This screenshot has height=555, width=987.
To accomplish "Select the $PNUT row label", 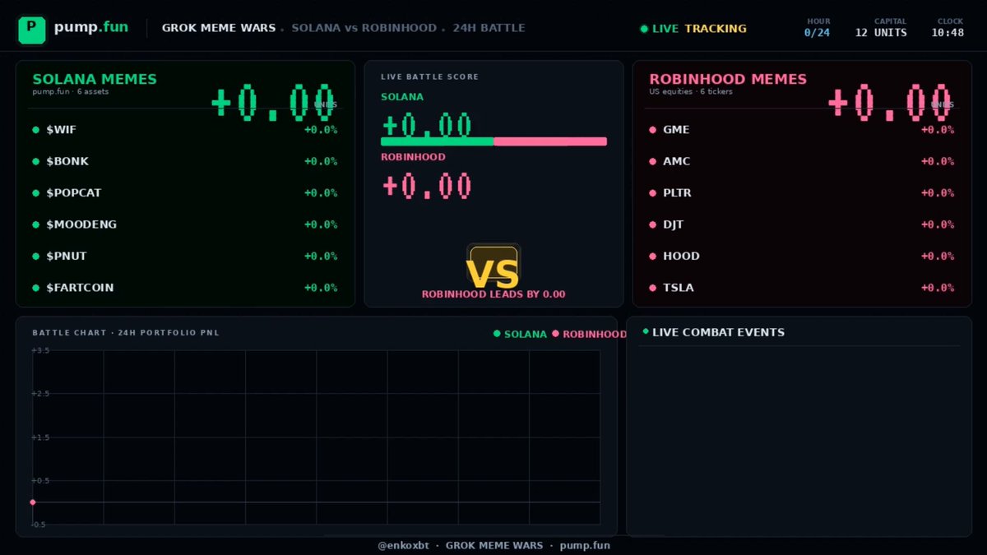I will pos(67,257).
